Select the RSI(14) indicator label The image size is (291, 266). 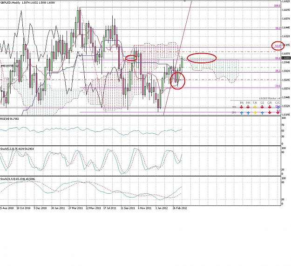coord(9,118)
